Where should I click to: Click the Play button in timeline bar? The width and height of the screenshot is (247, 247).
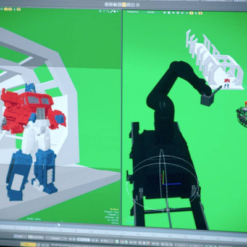[107, 241]
